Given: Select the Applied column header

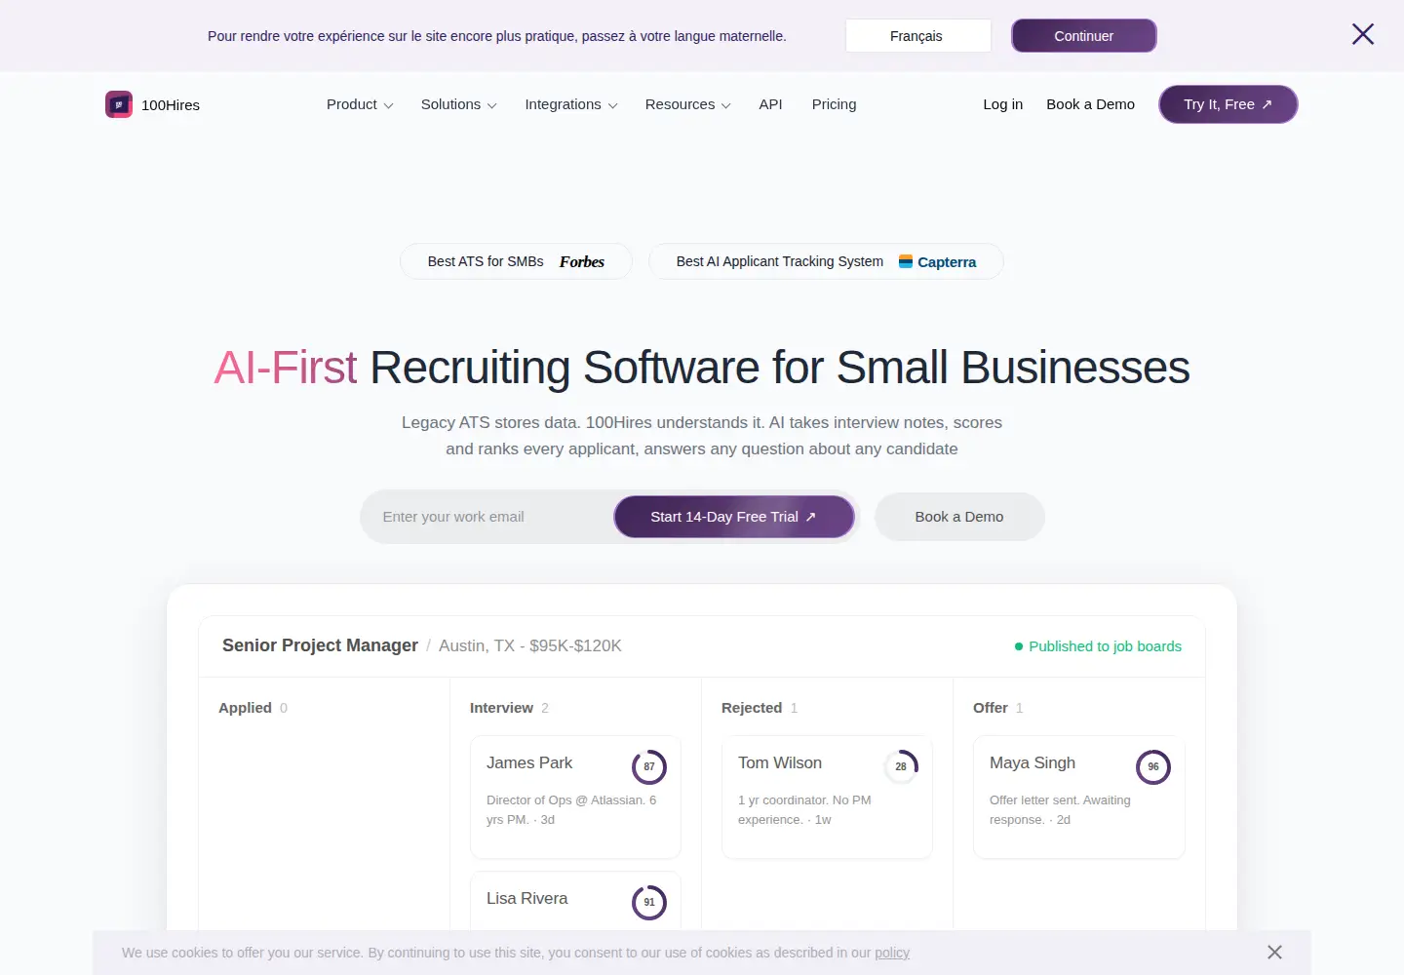Looking at the screenshot, I should tap(245, 708).
